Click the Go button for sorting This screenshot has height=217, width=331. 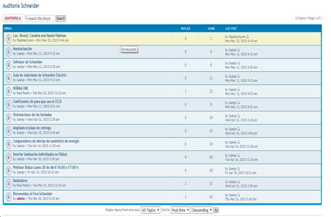pos(216,210)
